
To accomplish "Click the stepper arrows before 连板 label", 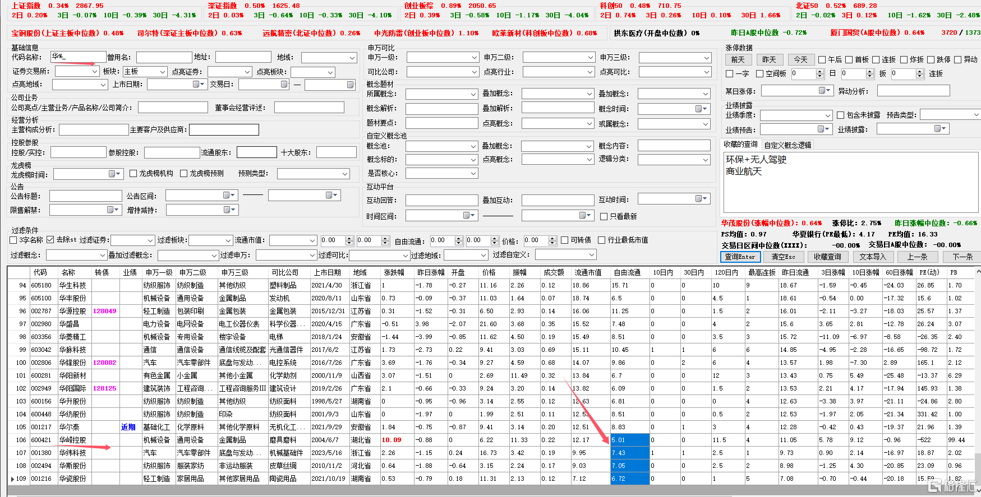I will (920, 74).
